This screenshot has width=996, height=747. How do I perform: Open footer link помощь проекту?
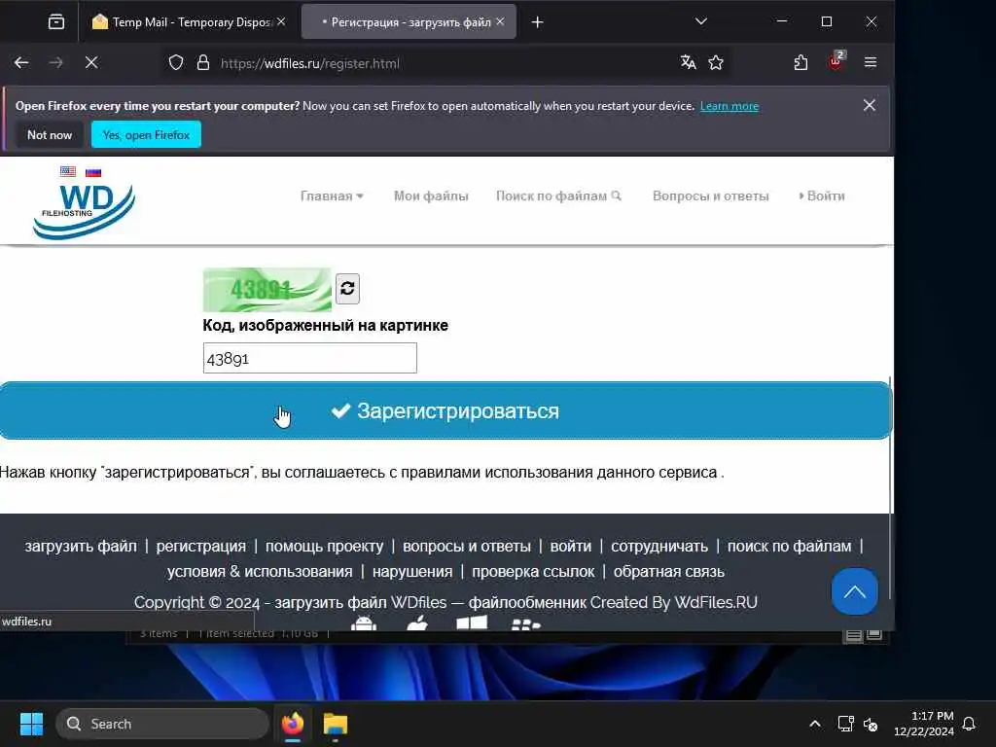(325, 547)
